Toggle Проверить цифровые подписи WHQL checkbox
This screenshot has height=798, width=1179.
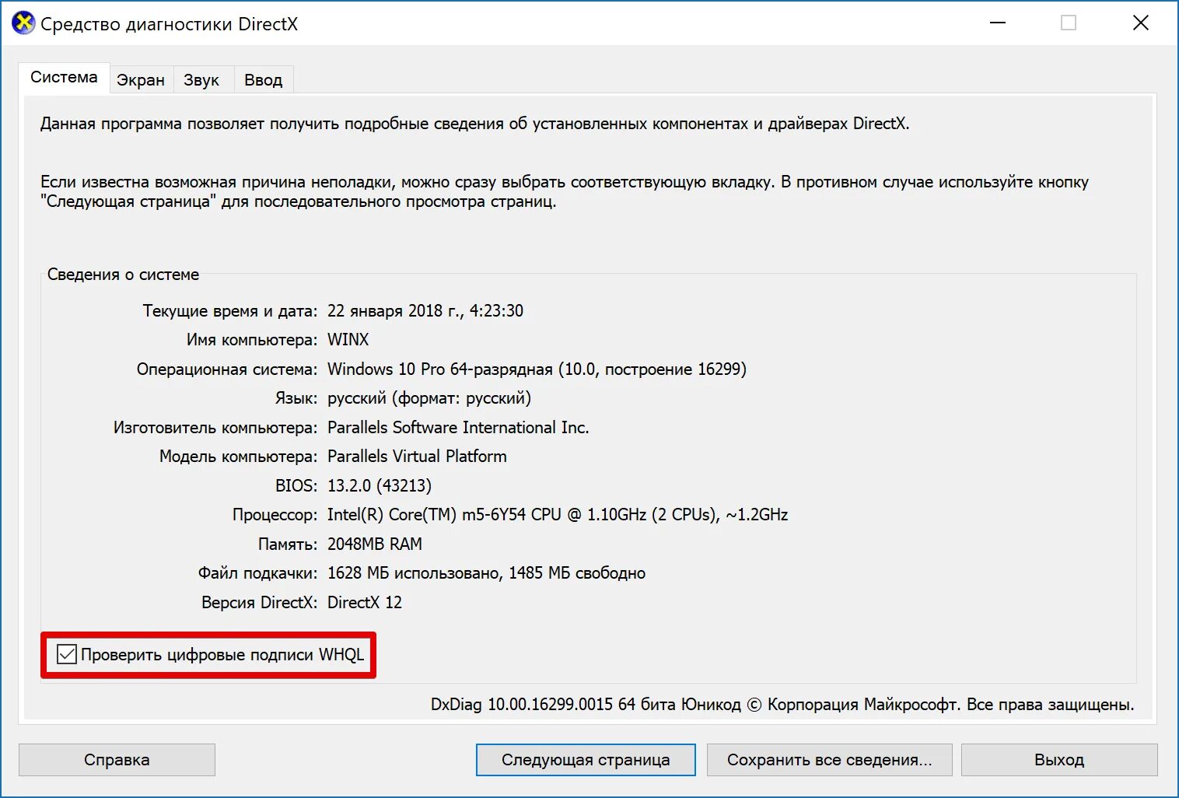pyautogui.click(x=67, y=655)
